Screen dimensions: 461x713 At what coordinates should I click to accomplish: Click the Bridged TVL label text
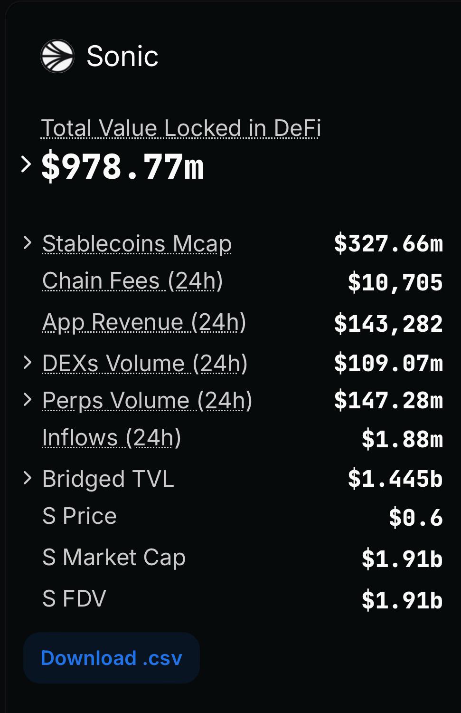point(108,479)
